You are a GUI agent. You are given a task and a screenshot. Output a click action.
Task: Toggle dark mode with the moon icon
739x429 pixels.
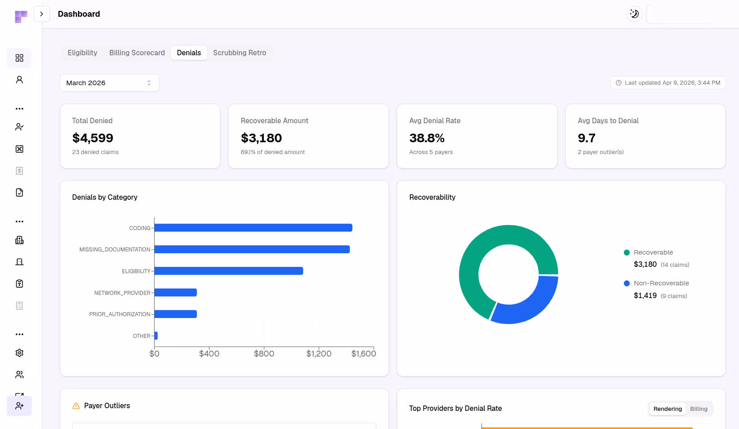pyautogui.click(x=634, y=14)
